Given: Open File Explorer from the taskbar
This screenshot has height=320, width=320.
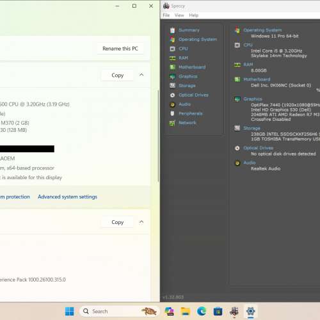Looking at the screenshot, I should pyautogui.click(x=186, y=311).
